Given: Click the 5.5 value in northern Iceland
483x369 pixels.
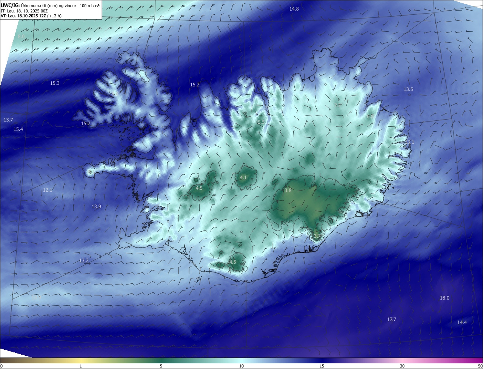Looking at the screenshot, I should [x=261, y=122].
